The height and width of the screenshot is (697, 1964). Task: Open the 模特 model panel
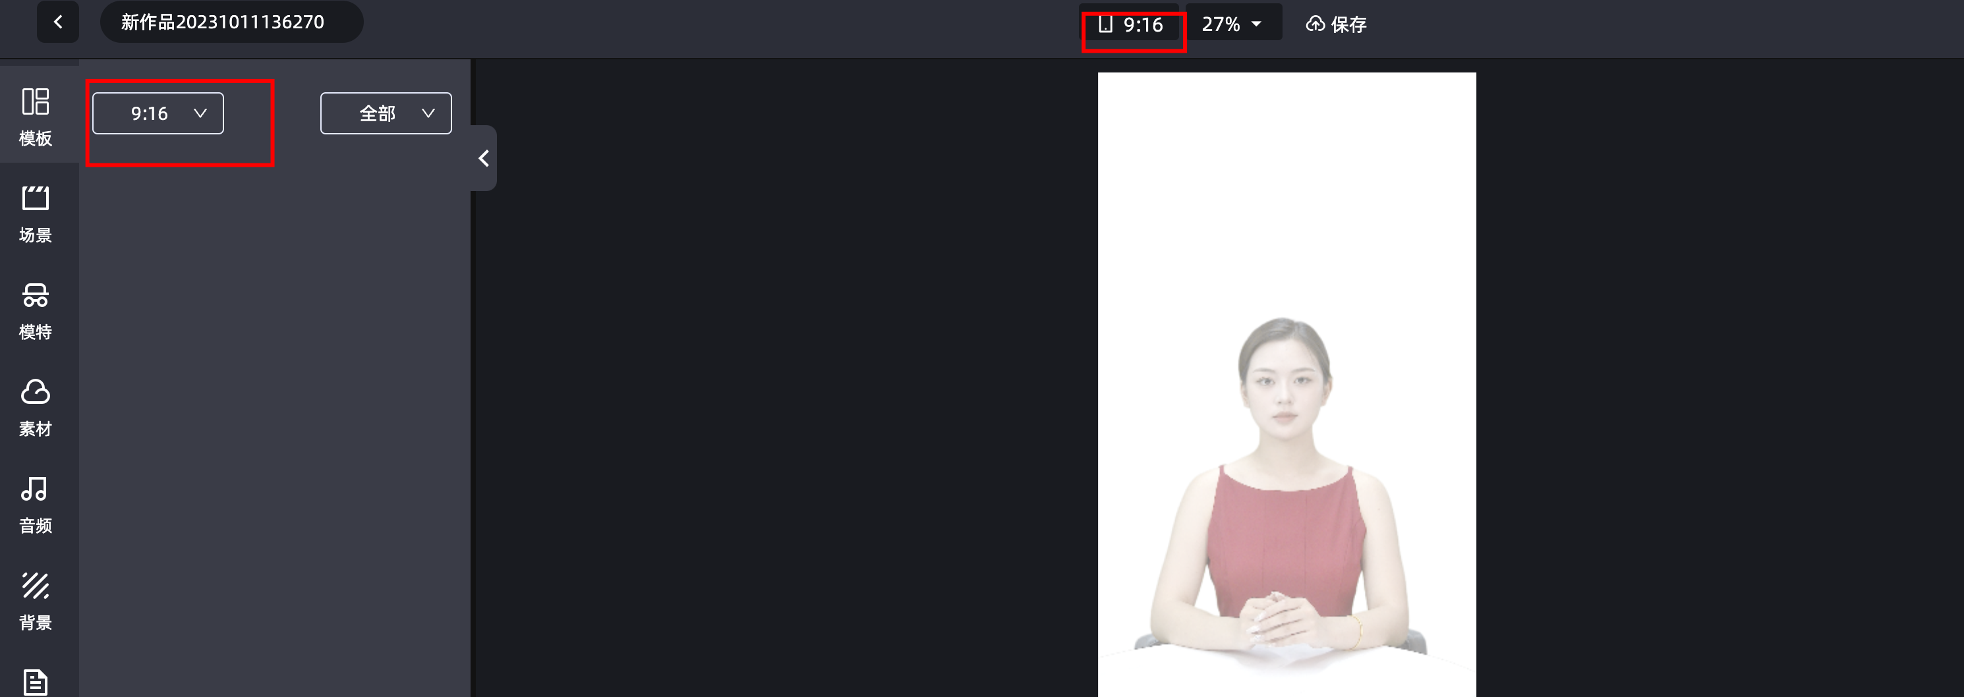coord(36,311)
